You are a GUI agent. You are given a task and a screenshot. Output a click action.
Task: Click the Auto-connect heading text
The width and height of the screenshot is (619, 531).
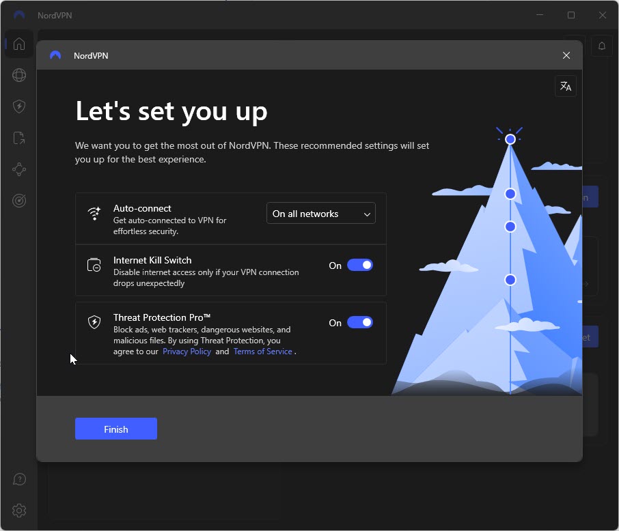[x=142, y=208]
